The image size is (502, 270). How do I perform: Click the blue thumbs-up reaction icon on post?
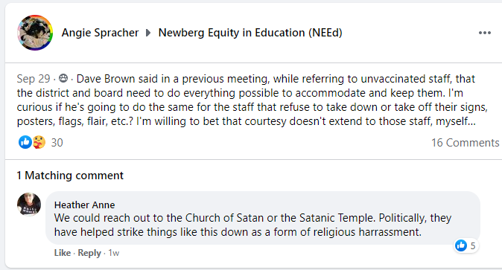25,142
